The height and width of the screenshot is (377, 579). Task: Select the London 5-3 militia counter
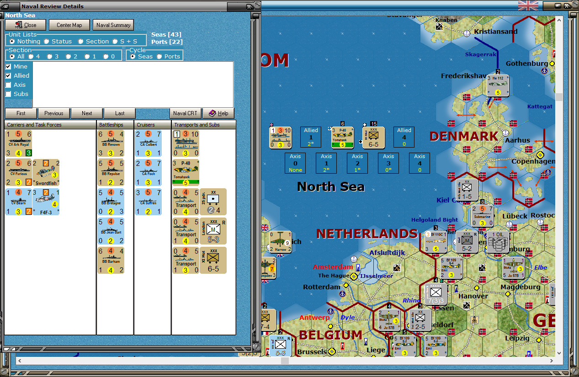213,231
